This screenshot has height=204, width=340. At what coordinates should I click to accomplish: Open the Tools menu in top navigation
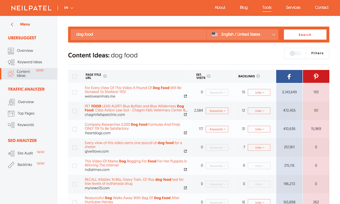tap(267, 8)
